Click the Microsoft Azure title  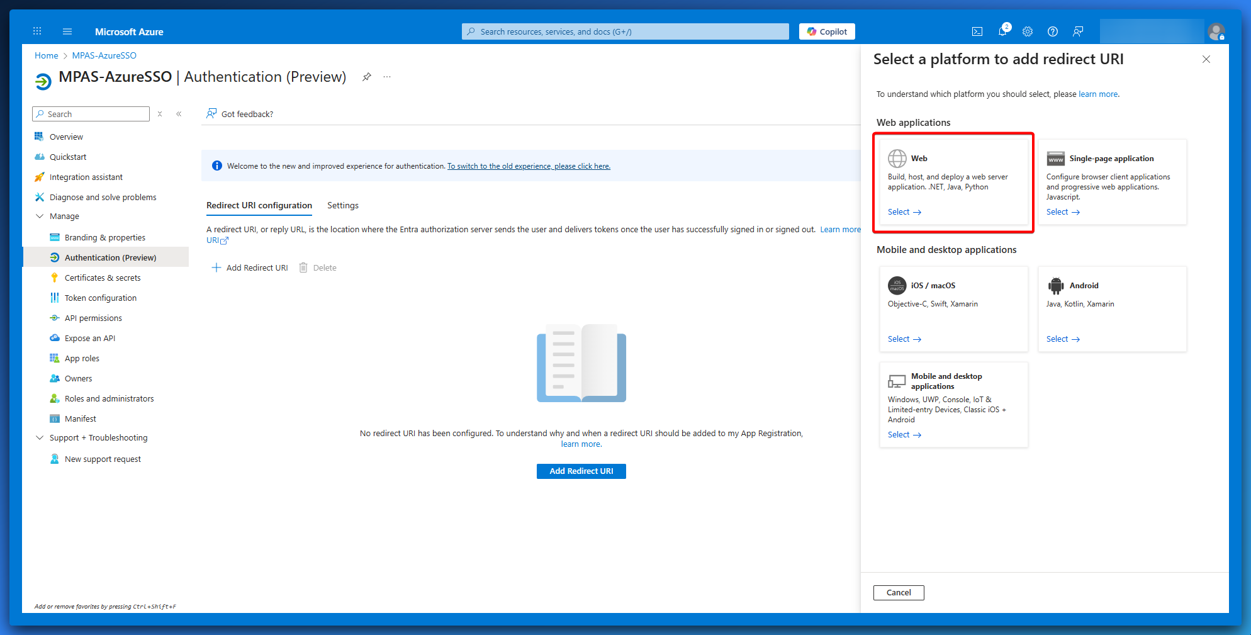click(x=129, y=31)
